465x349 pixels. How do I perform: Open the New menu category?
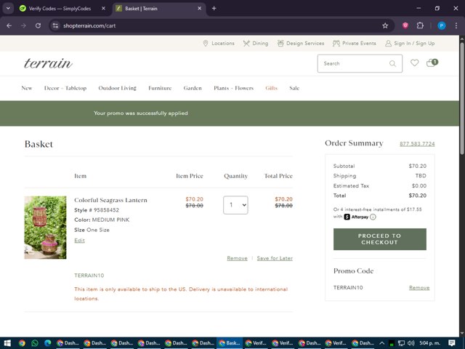click(x=27, y=88)
